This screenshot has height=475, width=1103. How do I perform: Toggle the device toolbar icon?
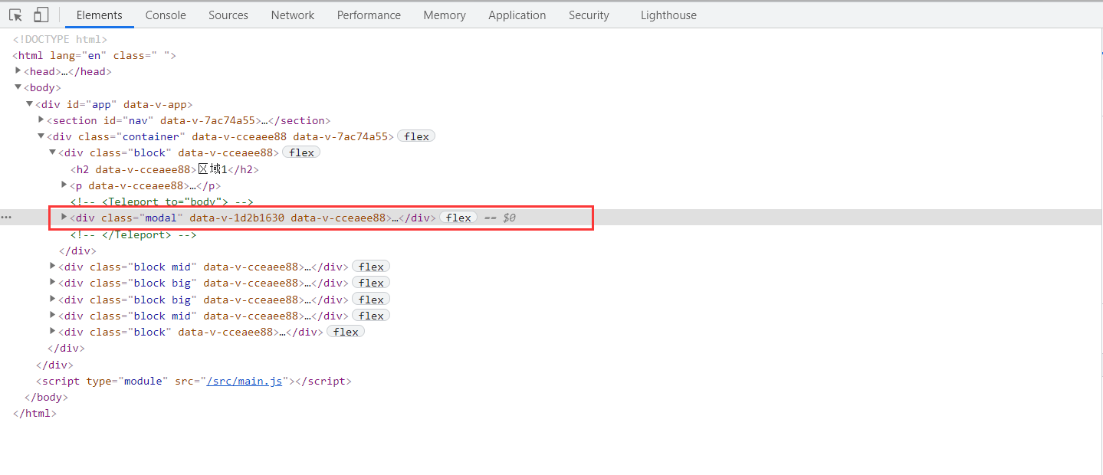pyautogui.click(x=41, y=15)
